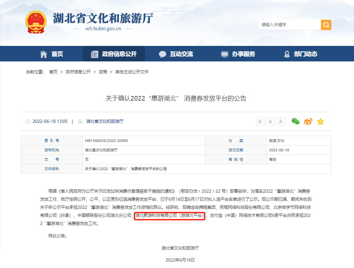Click 政府信息公开 breadcrumb link
The height and width of the screenshot is (268, 354).
pyautogui.click(x=78, y=72)
